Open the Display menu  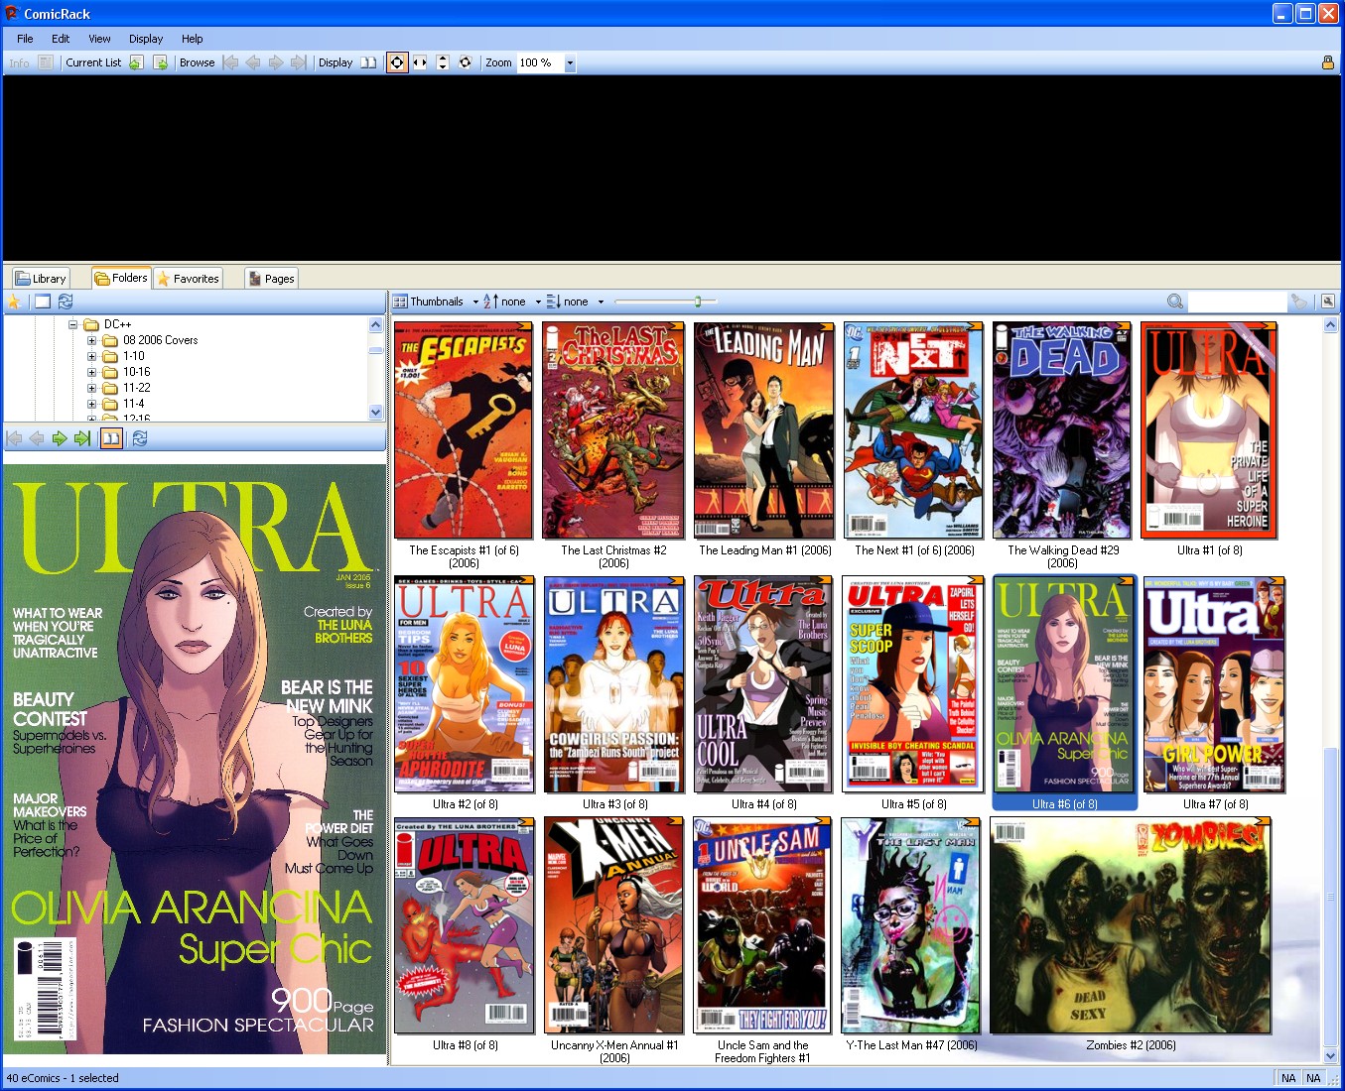tap(146, 39)
